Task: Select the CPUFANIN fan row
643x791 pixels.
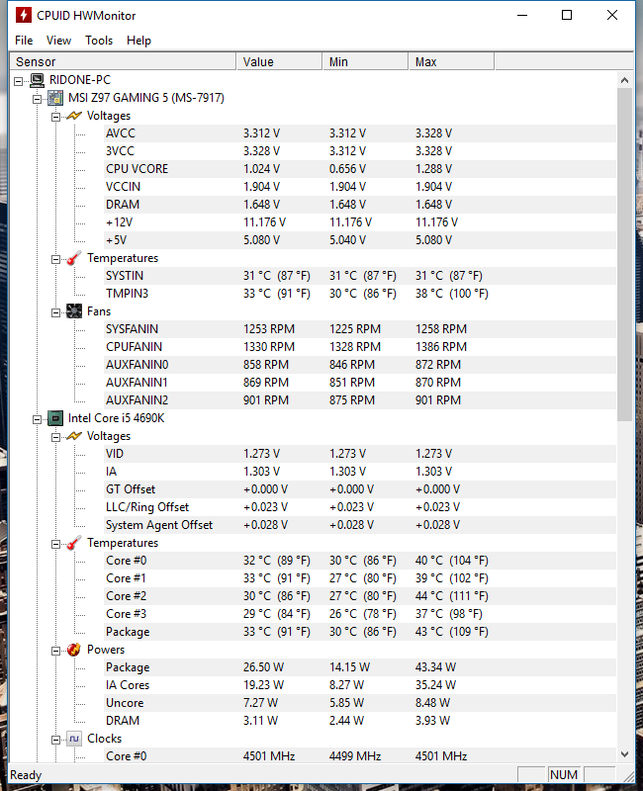Action: tap(360, 347)
